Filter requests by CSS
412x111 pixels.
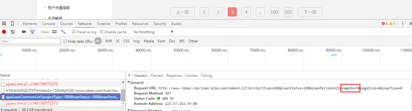[x=126, y=41]
